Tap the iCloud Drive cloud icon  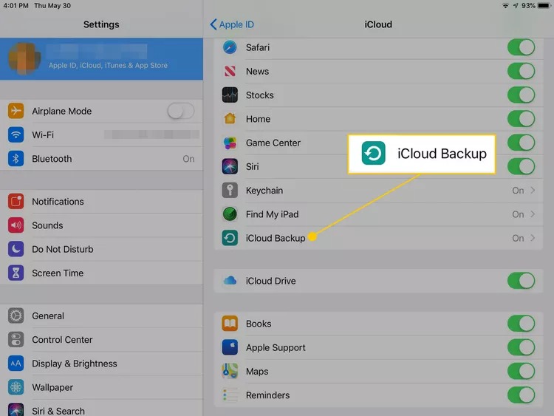[x=230, y=281]
